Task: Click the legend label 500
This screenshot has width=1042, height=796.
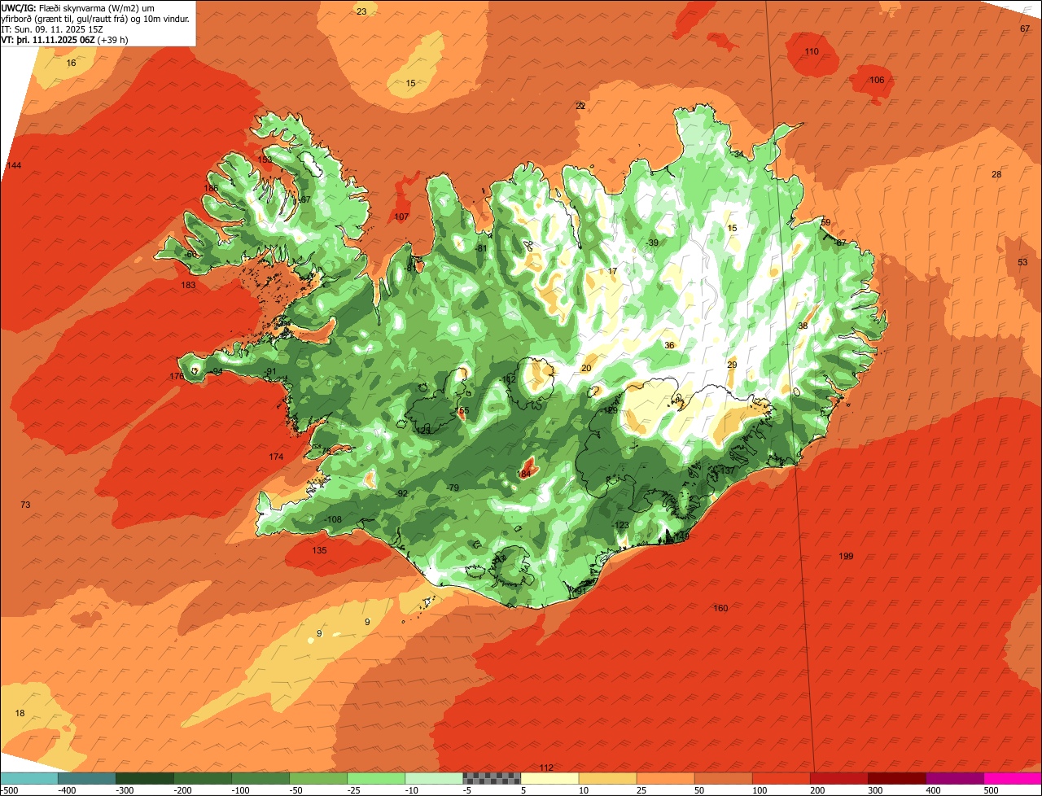Action: [990, 790]
